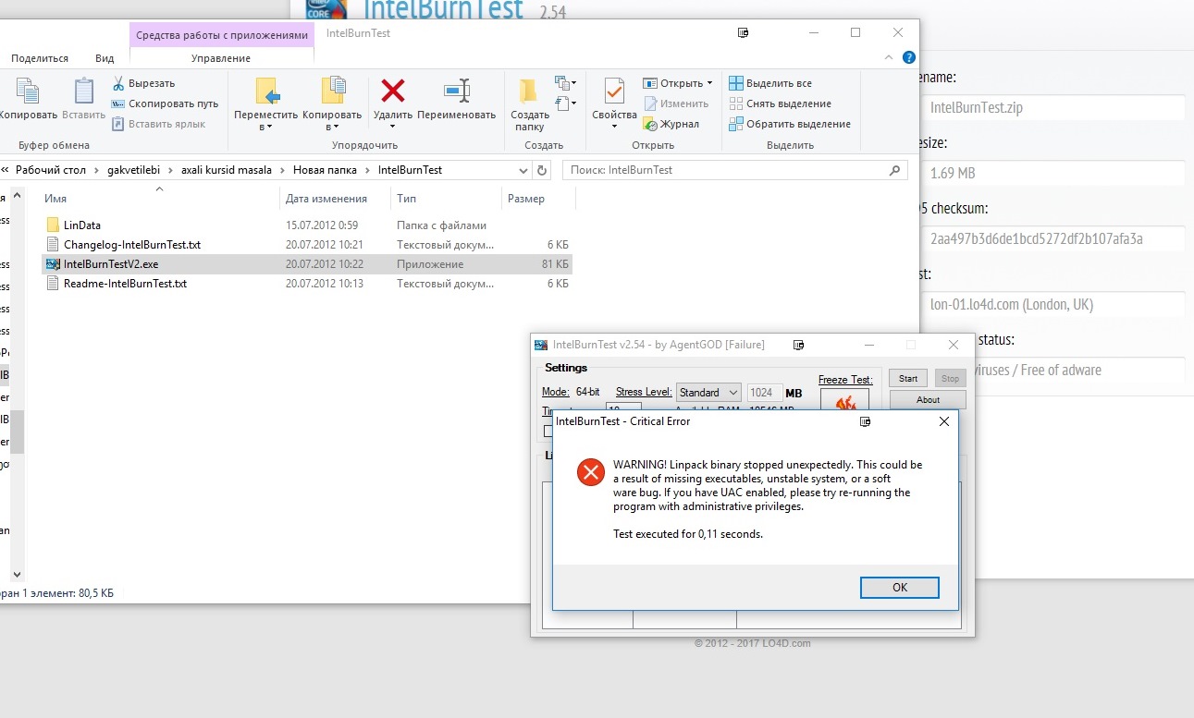Select all files with Выделить все

point(770,83)
